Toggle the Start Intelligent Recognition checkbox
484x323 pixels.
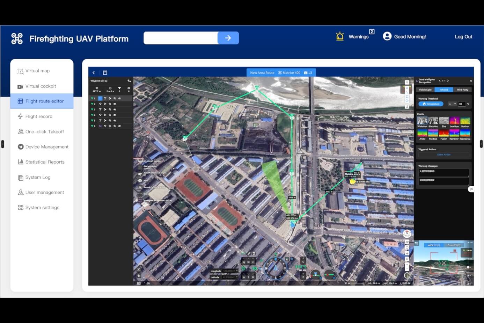tap(417, 81)
